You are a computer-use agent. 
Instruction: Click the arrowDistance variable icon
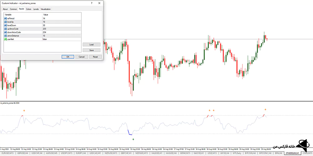point(5,36)
